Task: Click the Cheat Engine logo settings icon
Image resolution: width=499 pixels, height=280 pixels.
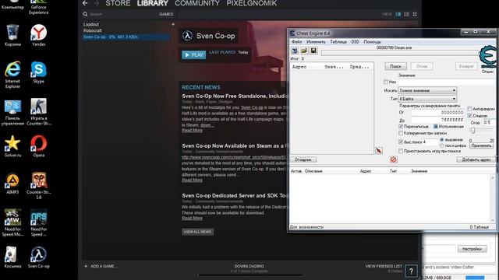Action: 488,57
